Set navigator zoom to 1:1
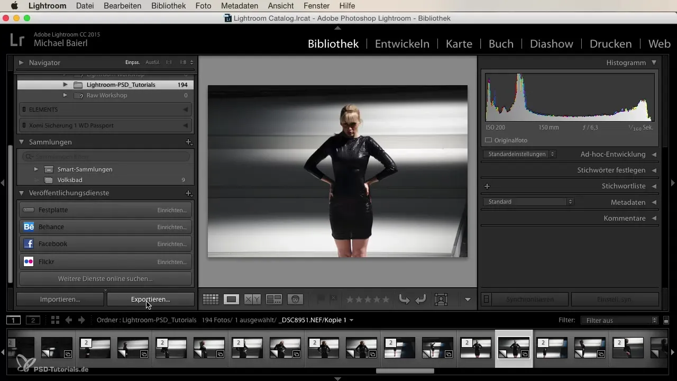The image size is (677, 381). [169, 62]
